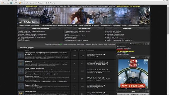Open Макросы для Warface menu item
Screen dimensions: 169x95
click(x=49, y=25)
